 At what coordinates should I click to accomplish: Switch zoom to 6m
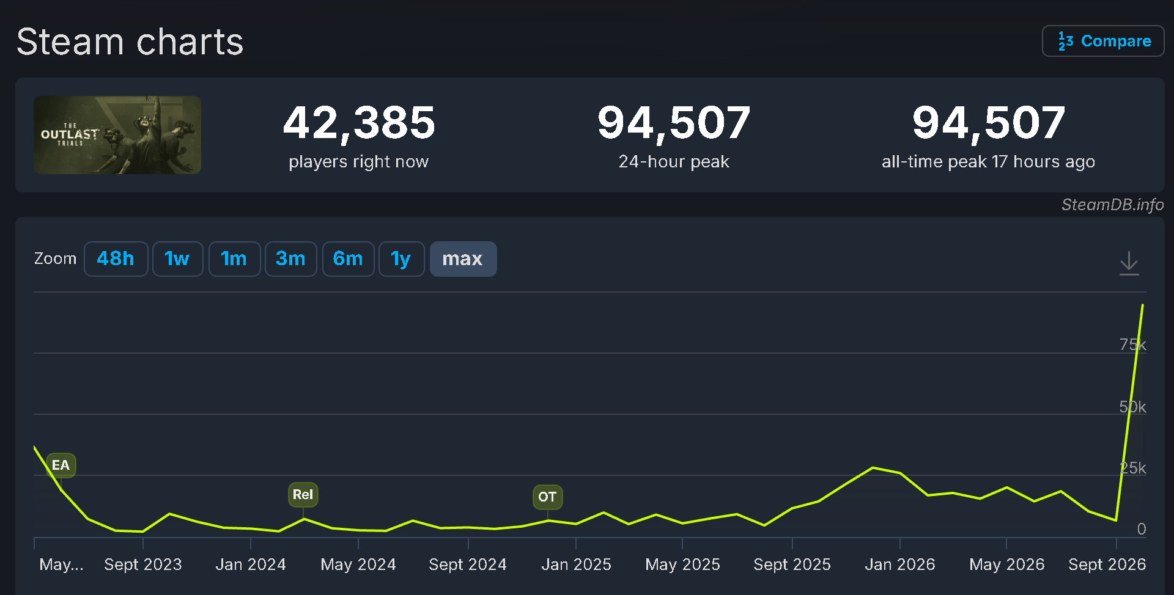tap(348, 259)
